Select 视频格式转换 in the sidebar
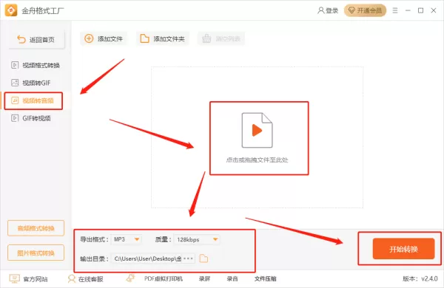Image resolution: width=444 pixels, height=288 pixels. tap(36, 65)
